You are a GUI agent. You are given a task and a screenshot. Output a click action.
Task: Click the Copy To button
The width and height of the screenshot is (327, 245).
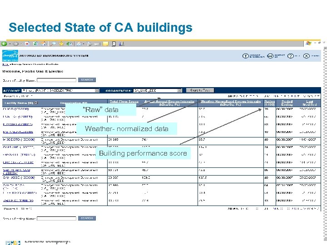pos(200,90)
